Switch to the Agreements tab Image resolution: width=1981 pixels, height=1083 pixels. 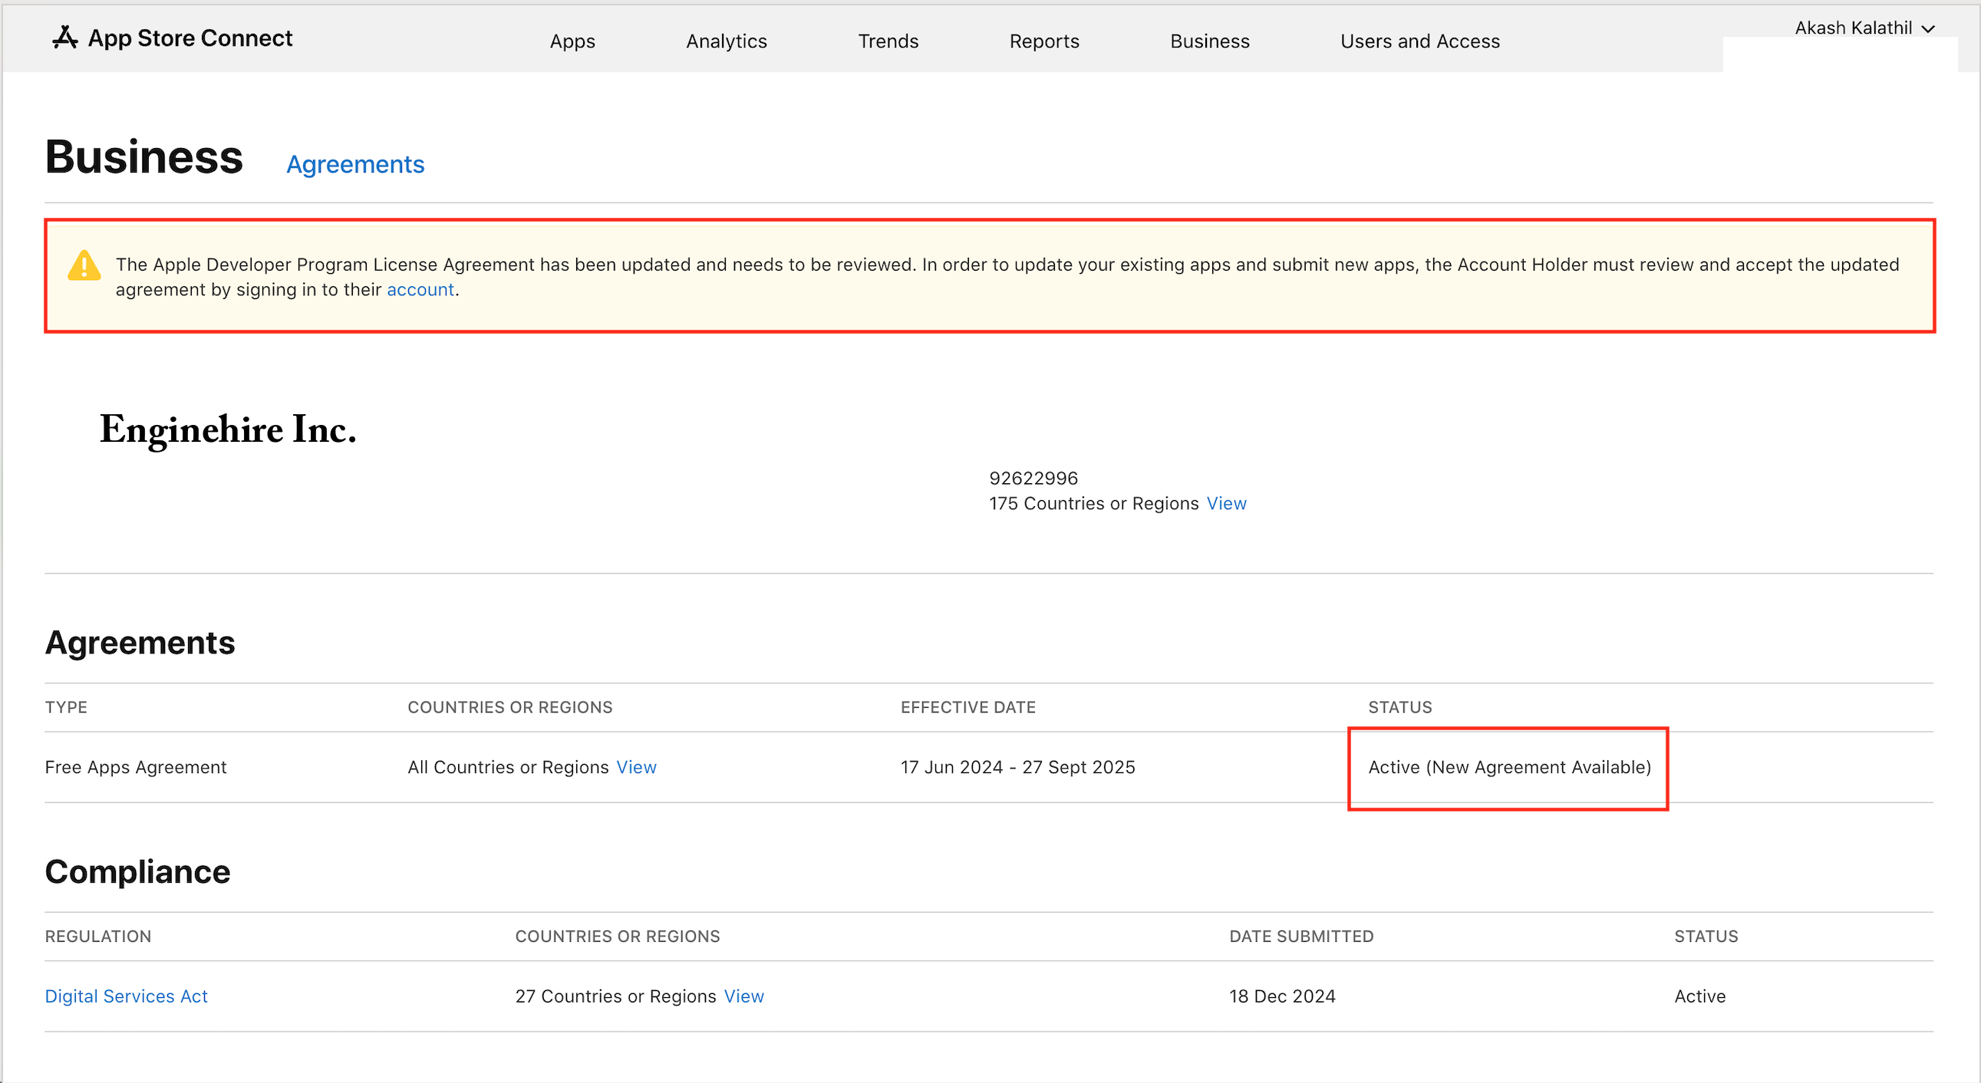pos(354,164)
